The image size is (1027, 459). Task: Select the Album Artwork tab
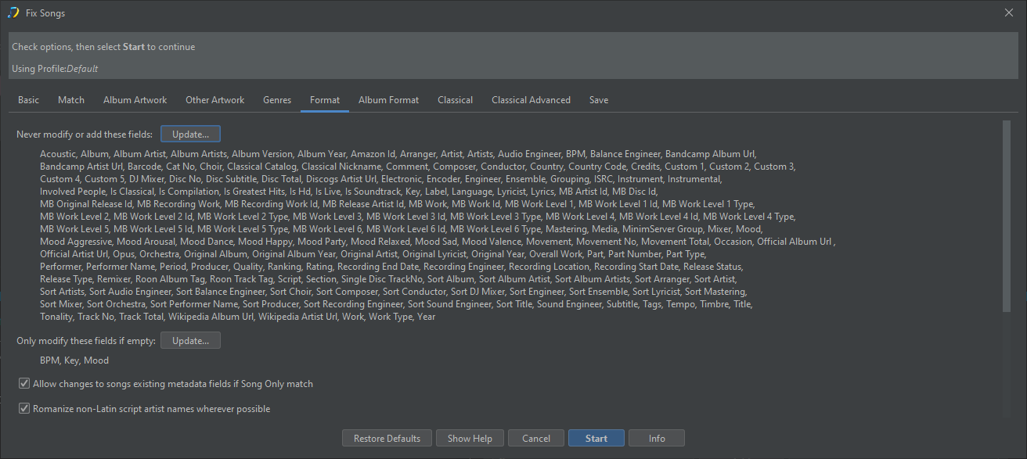135,100
